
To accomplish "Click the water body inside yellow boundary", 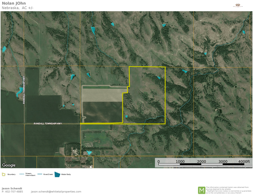I will click(x=159, y=77).
